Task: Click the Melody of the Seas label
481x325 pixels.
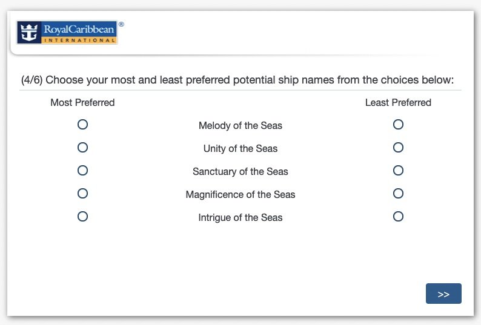Action: click(240, 126)
